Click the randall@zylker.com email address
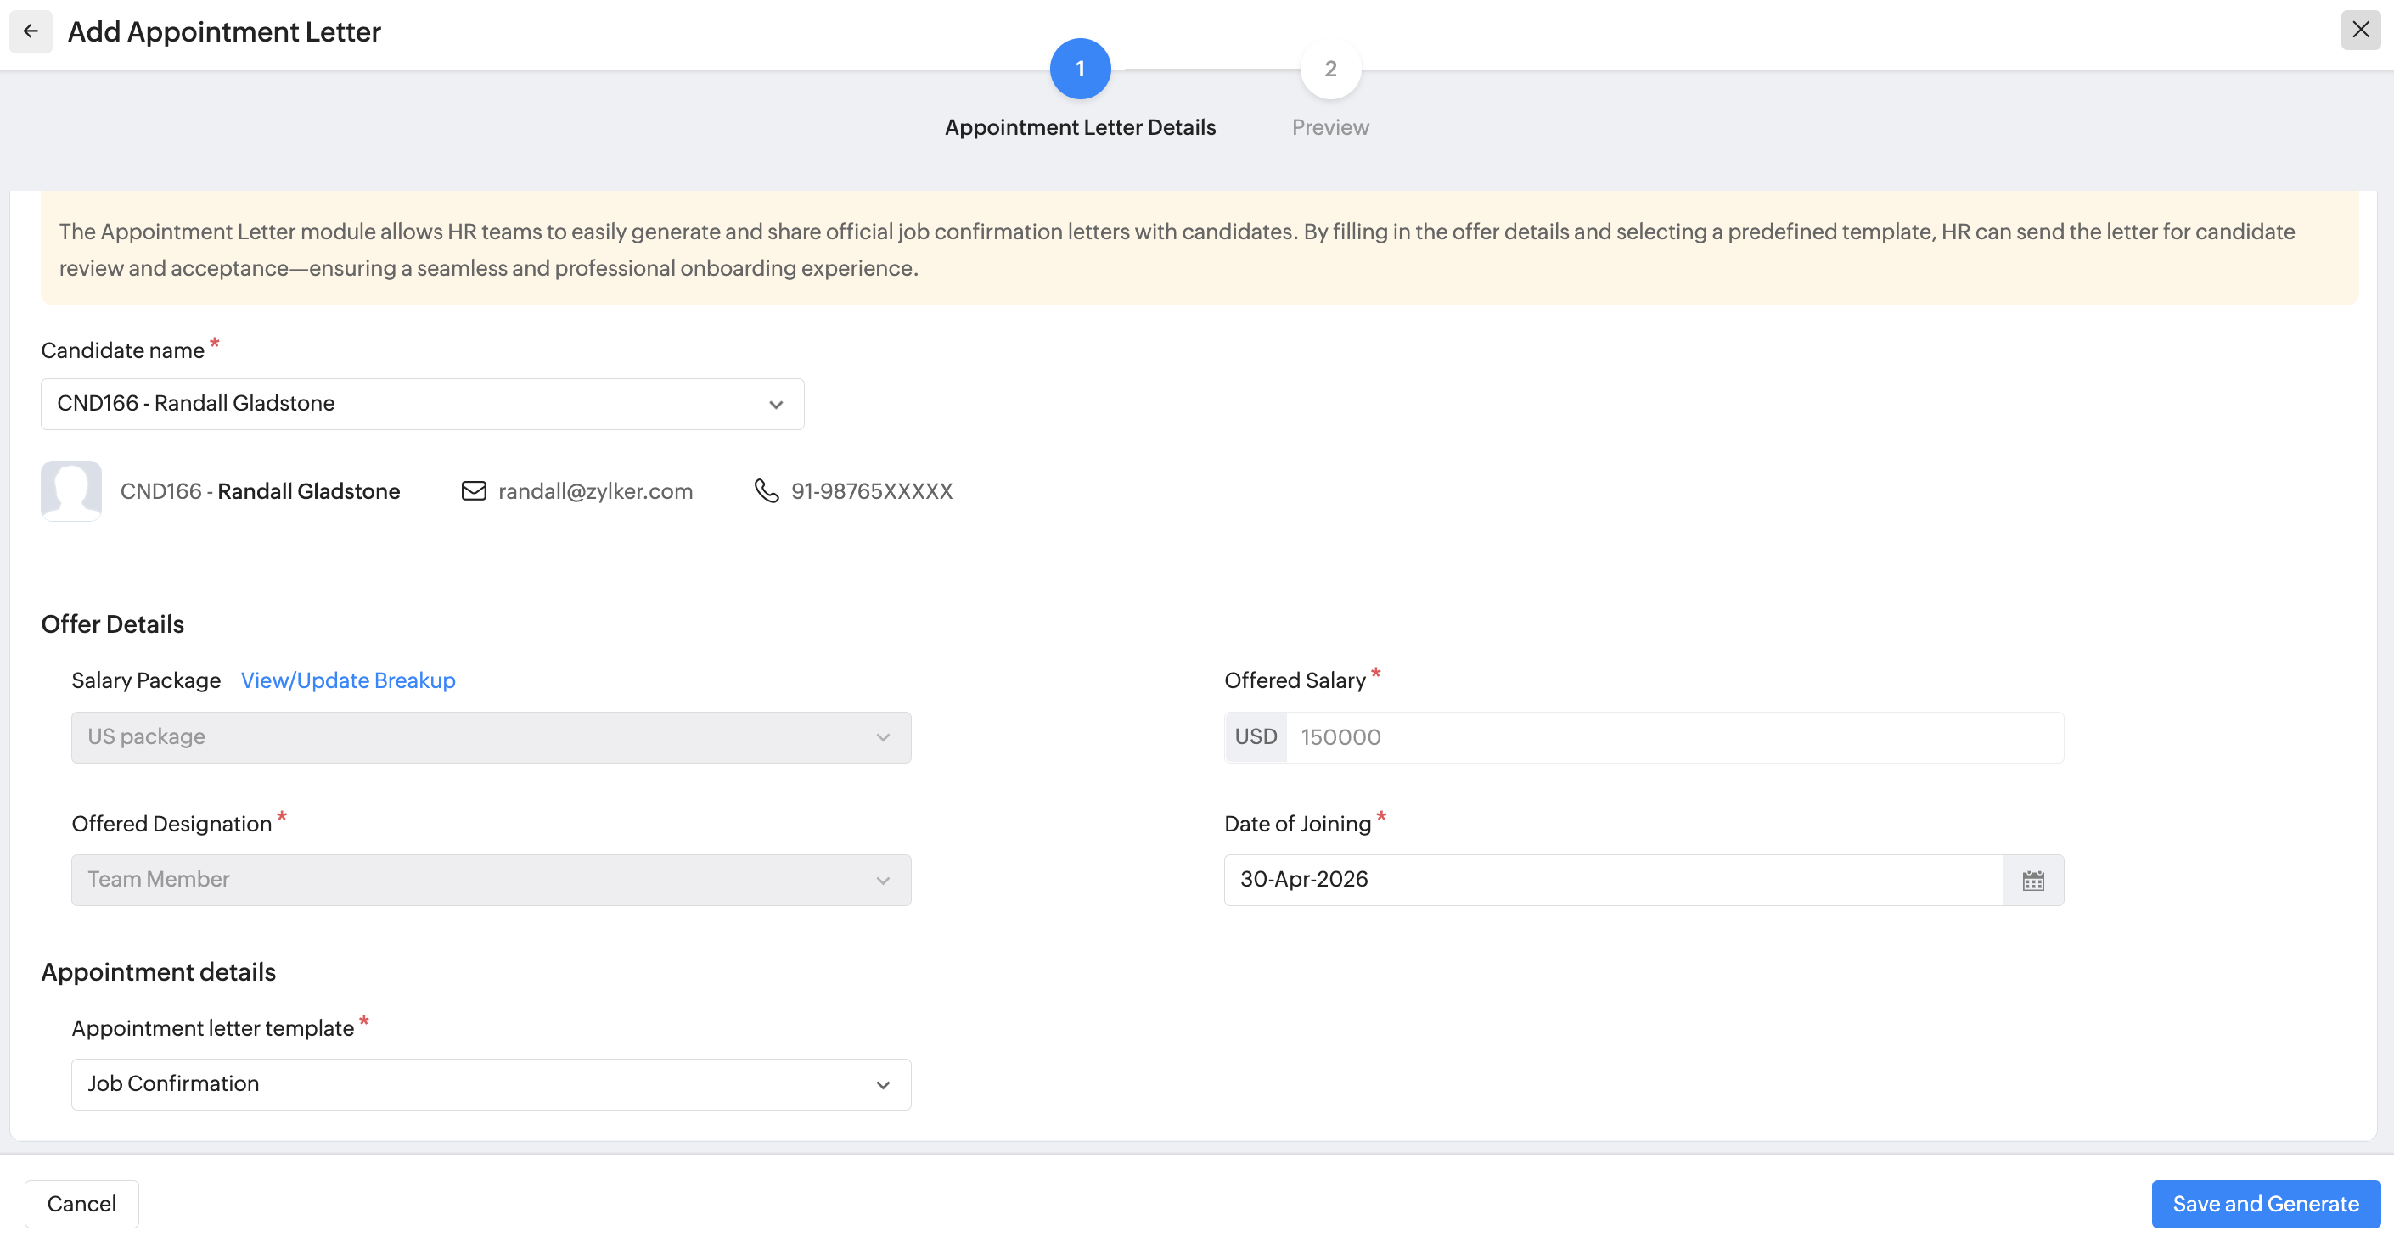2394x1242 pixels. pos(595,490)
